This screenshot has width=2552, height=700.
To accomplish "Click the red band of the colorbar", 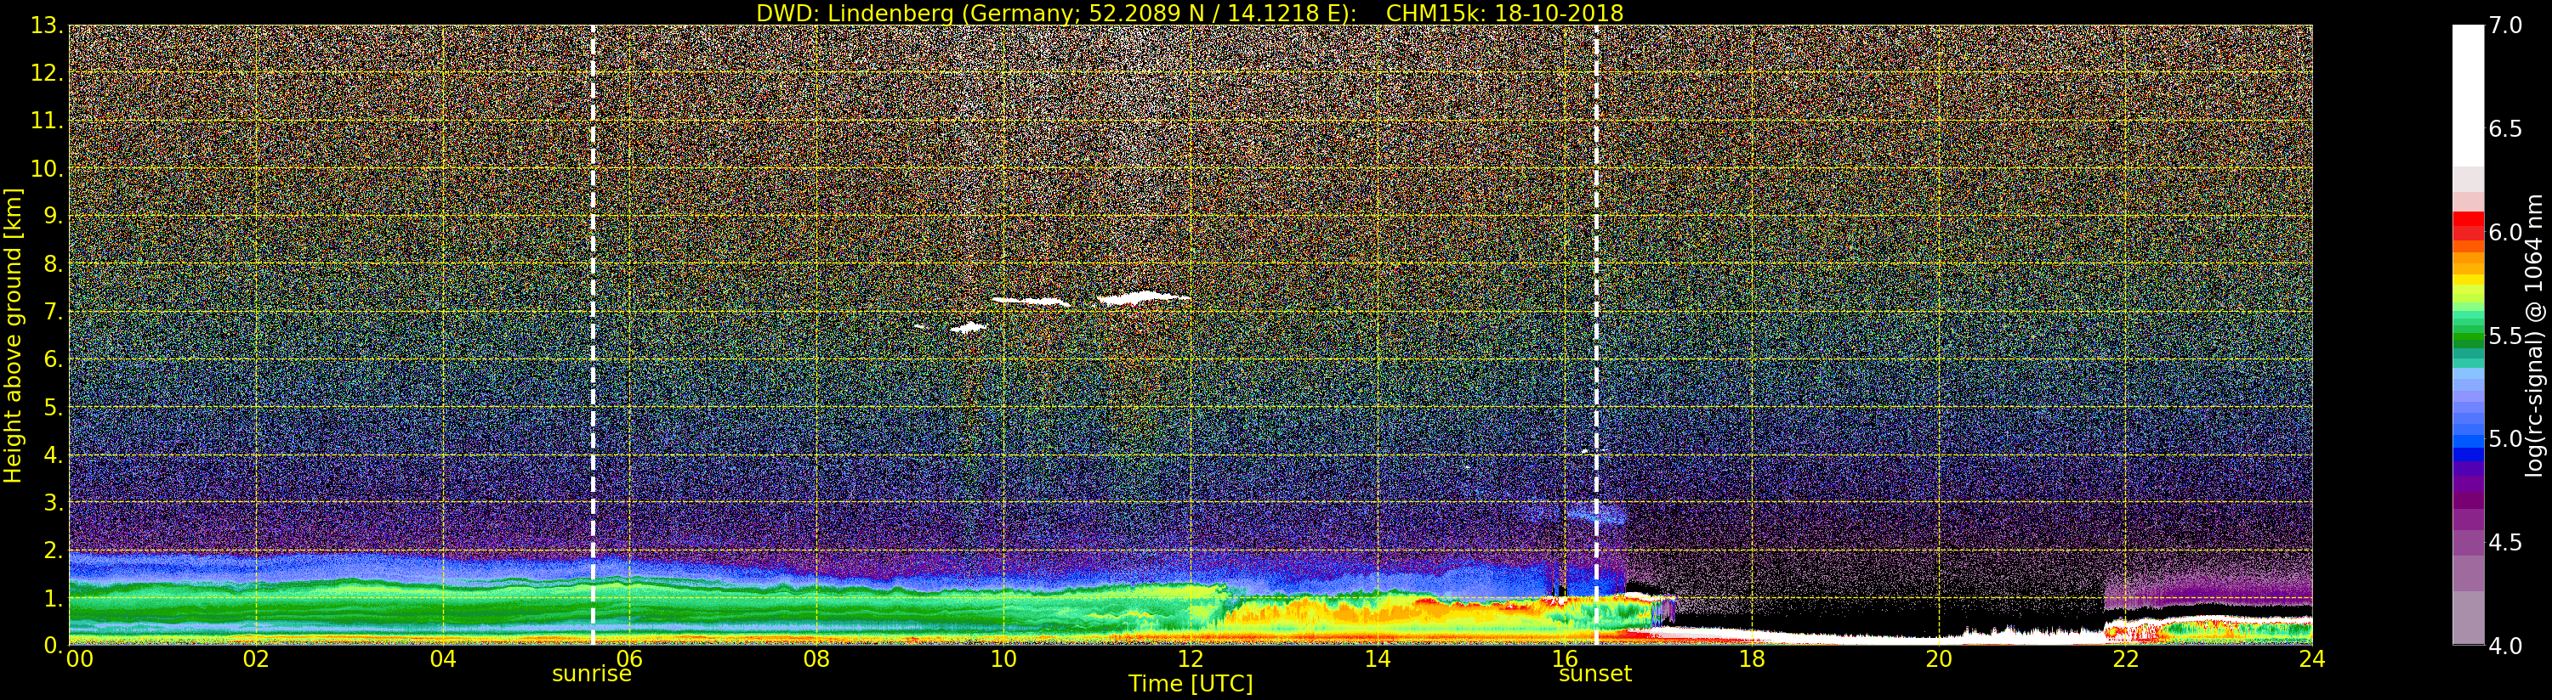I will coord(2468,227).
